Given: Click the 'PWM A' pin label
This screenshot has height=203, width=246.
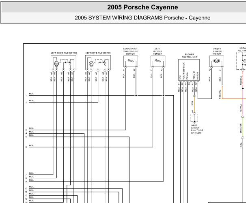Looking at the screenshot, I should click(187, 76).
